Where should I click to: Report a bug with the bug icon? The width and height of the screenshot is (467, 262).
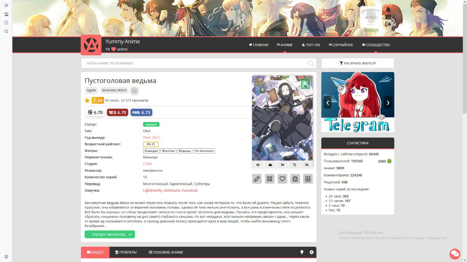(295, 179)
